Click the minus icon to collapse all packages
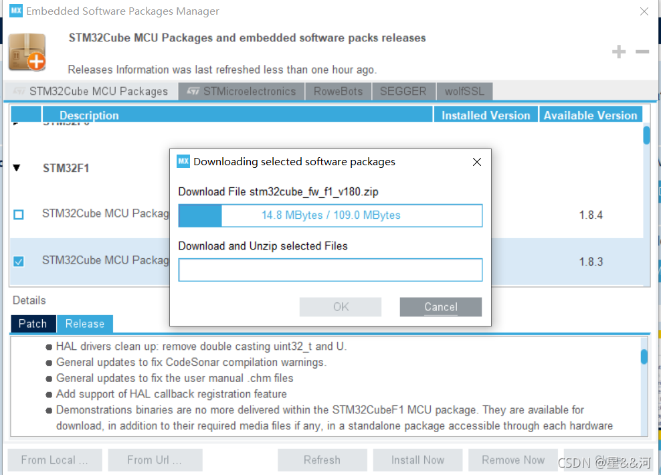 click(x=641, y=52)
